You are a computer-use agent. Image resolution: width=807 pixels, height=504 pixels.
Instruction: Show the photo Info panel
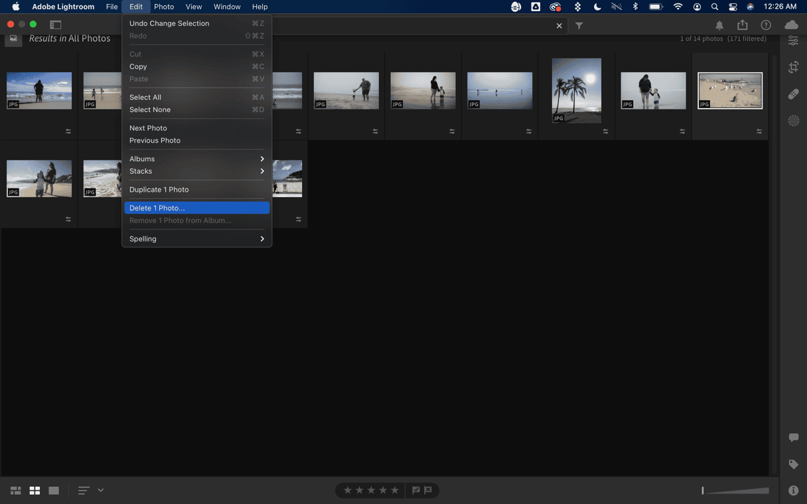pos(793,491)
